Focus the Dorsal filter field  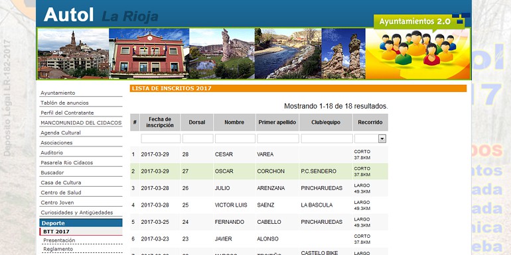point(198,138)
